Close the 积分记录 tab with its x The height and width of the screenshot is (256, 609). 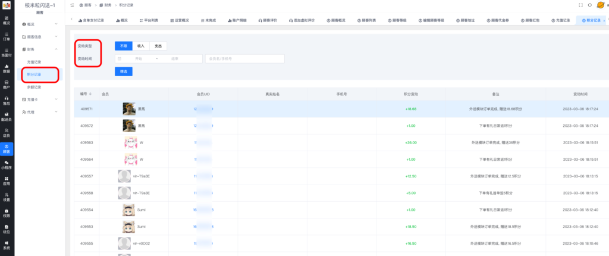605,20
